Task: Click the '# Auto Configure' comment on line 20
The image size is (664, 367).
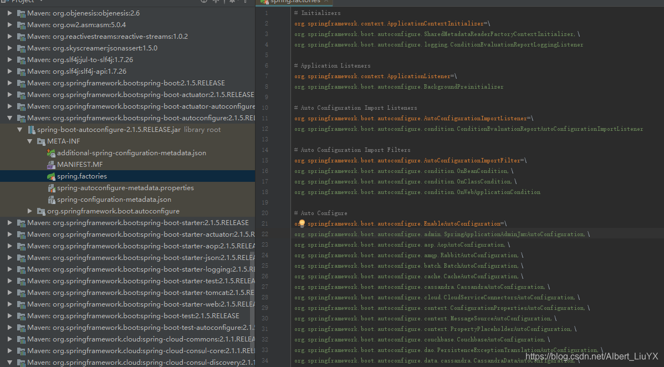Action: point(320,213)
